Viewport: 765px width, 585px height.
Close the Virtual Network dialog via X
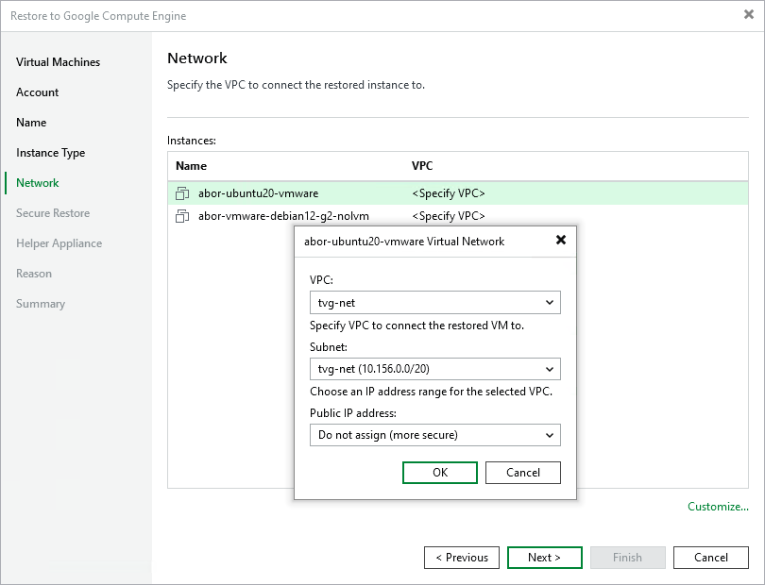(x=561, y=240)
